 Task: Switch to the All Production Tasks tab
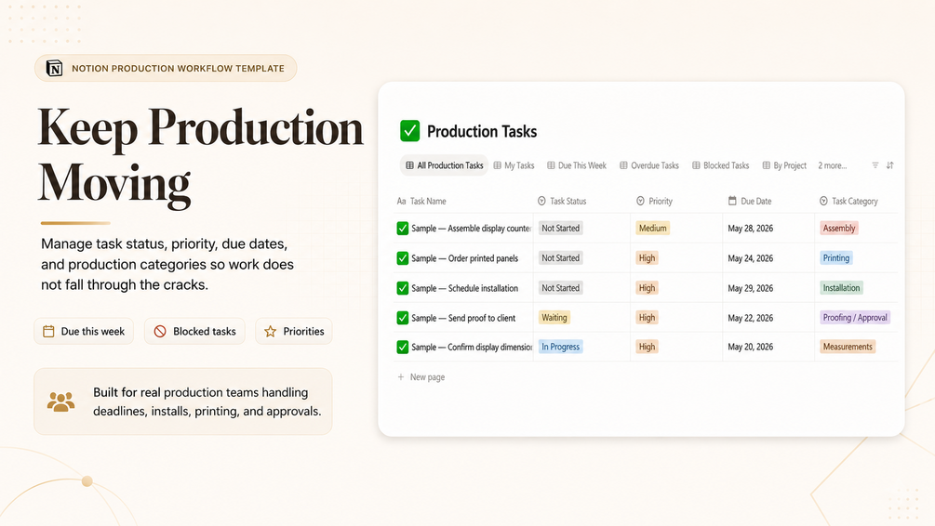(x=445, y=165)
